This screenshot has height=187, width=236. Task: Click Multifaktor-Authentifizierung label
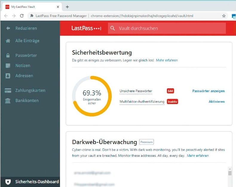pos(142,101)
